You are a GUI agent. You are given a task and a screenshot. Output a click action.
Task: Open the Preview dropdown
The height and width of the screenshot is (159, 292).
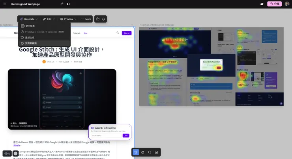click(x=68, y=19)
